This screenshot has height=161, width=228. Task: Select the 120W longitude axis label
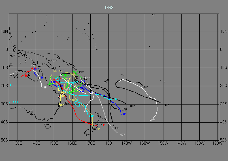[218, 143]
